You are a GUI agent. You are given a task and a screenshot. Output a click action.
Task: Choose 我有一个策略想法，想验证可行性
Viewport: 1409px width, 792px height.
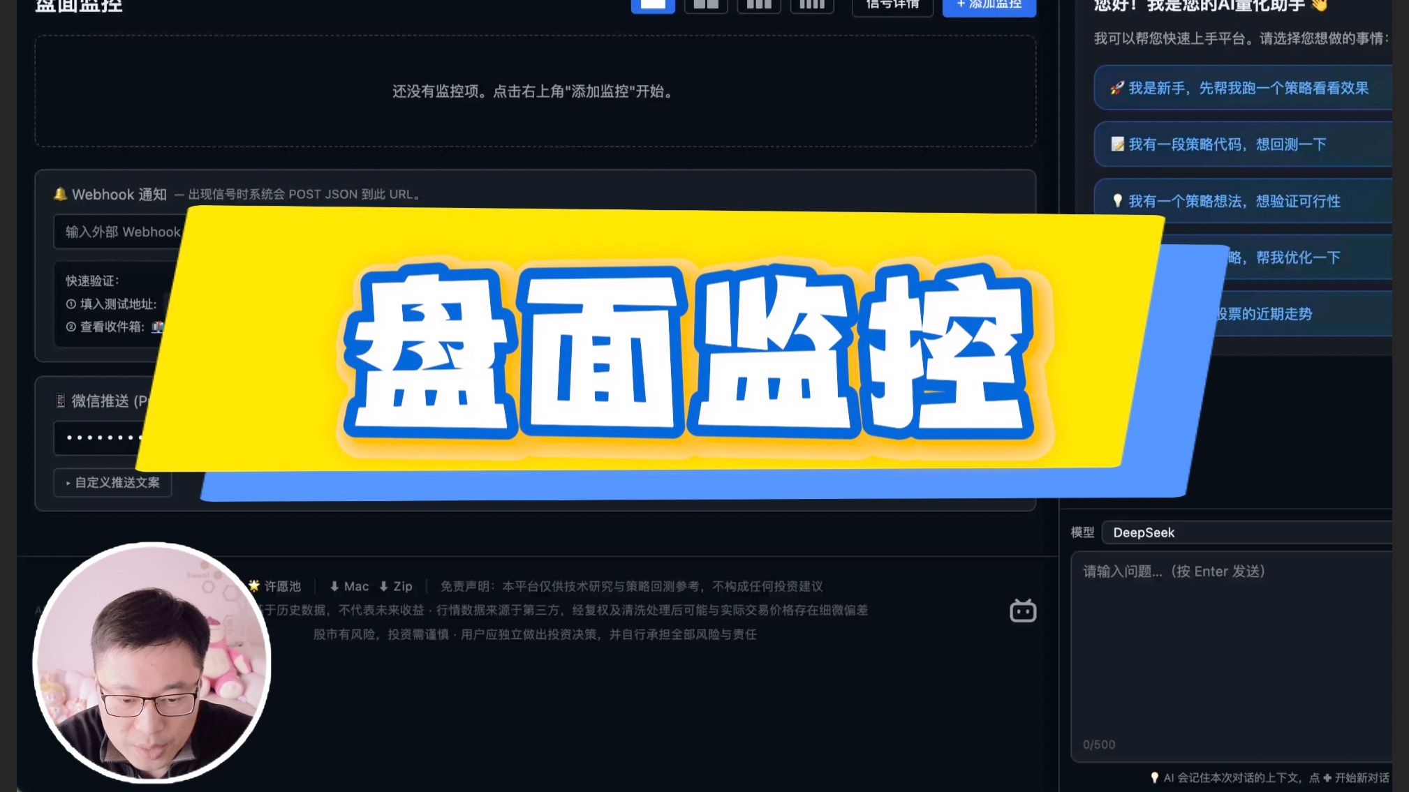[x=1243, y=201]
